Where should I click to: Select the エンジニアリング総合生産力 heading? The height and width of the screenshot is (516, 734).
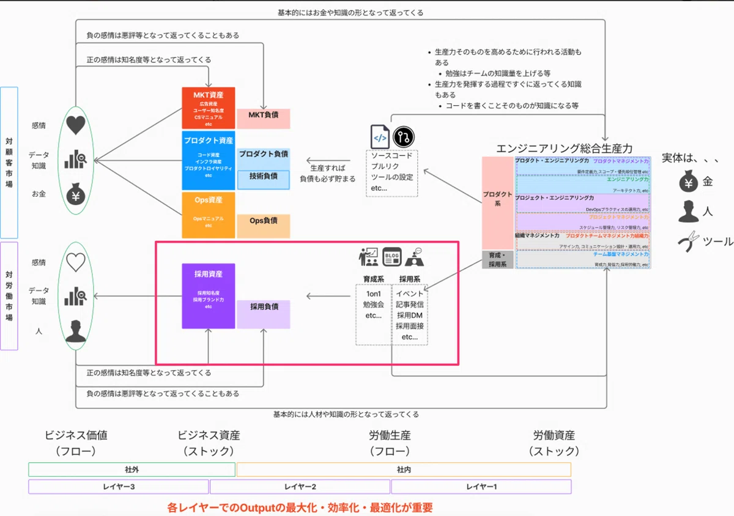click(565, 148)
